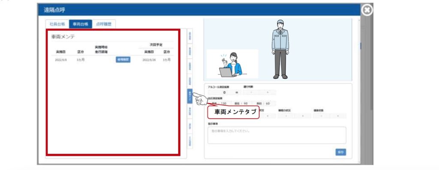The width and height of the screenshot is (439, 170).
Task: Open the topmost vertical side tab
Action: [190, 36]
